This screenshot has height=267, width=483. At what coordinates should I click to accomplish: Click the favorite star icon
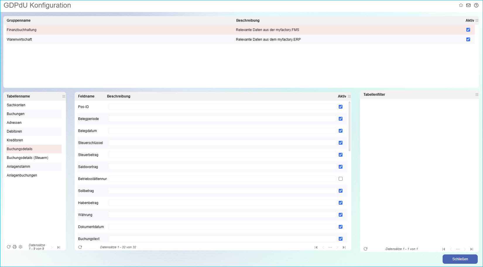pos(461,5)
